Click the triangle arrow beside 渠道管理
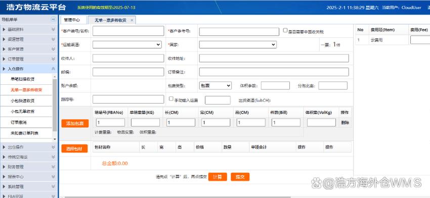The width and height of the screenshot is (430, 198). (4, 39)
